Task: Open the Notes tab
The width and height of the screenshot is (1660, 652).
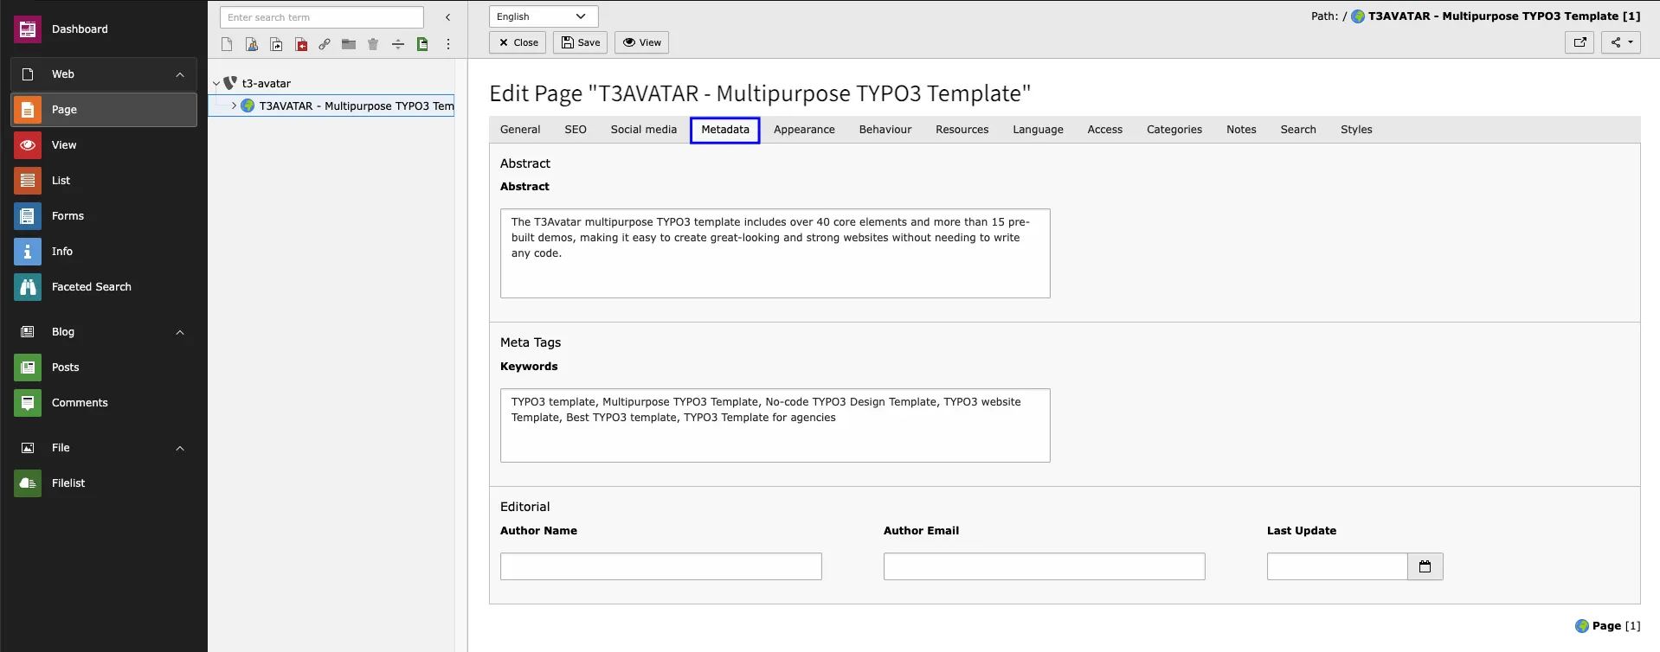Action: pyautogui.click(x=1241, y=130)
